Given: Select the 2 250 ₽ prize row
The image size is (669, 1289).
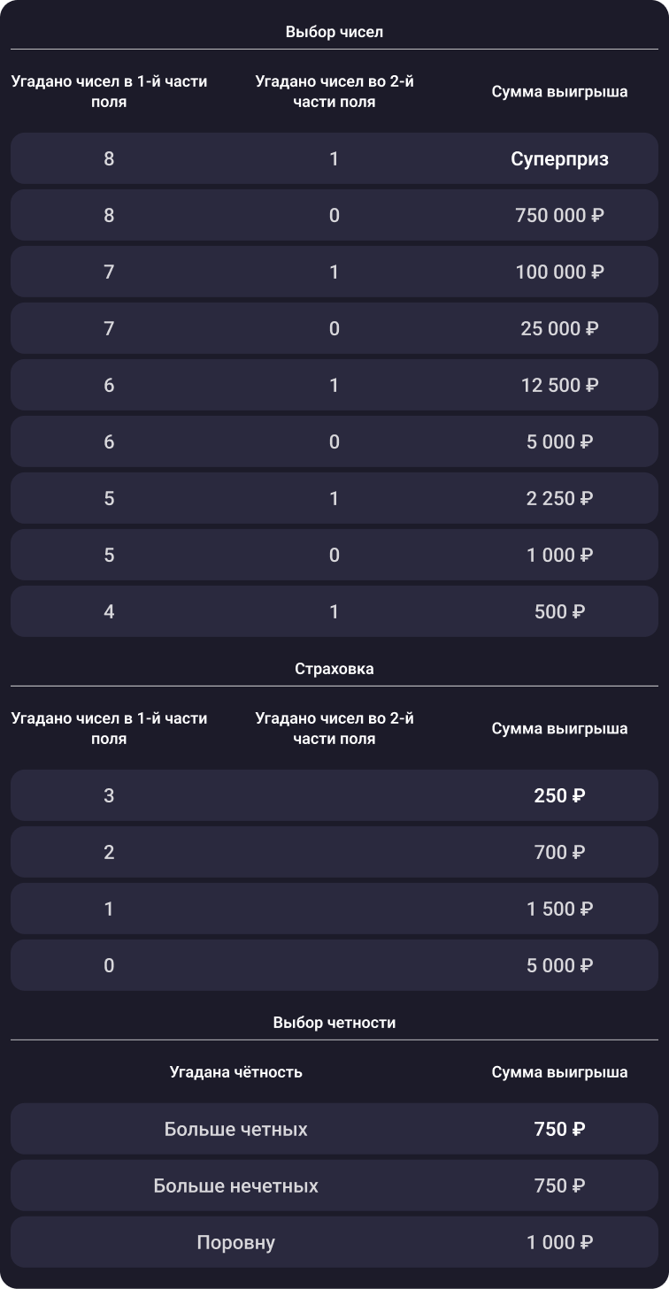Looking at the screenshot, I should 334,499.
